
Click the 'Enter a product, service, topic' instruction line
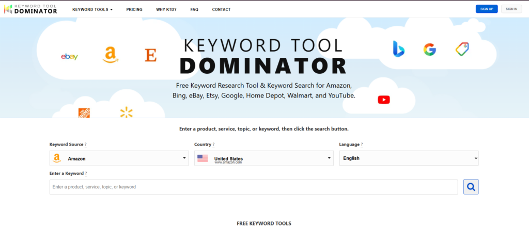point(264,128)
